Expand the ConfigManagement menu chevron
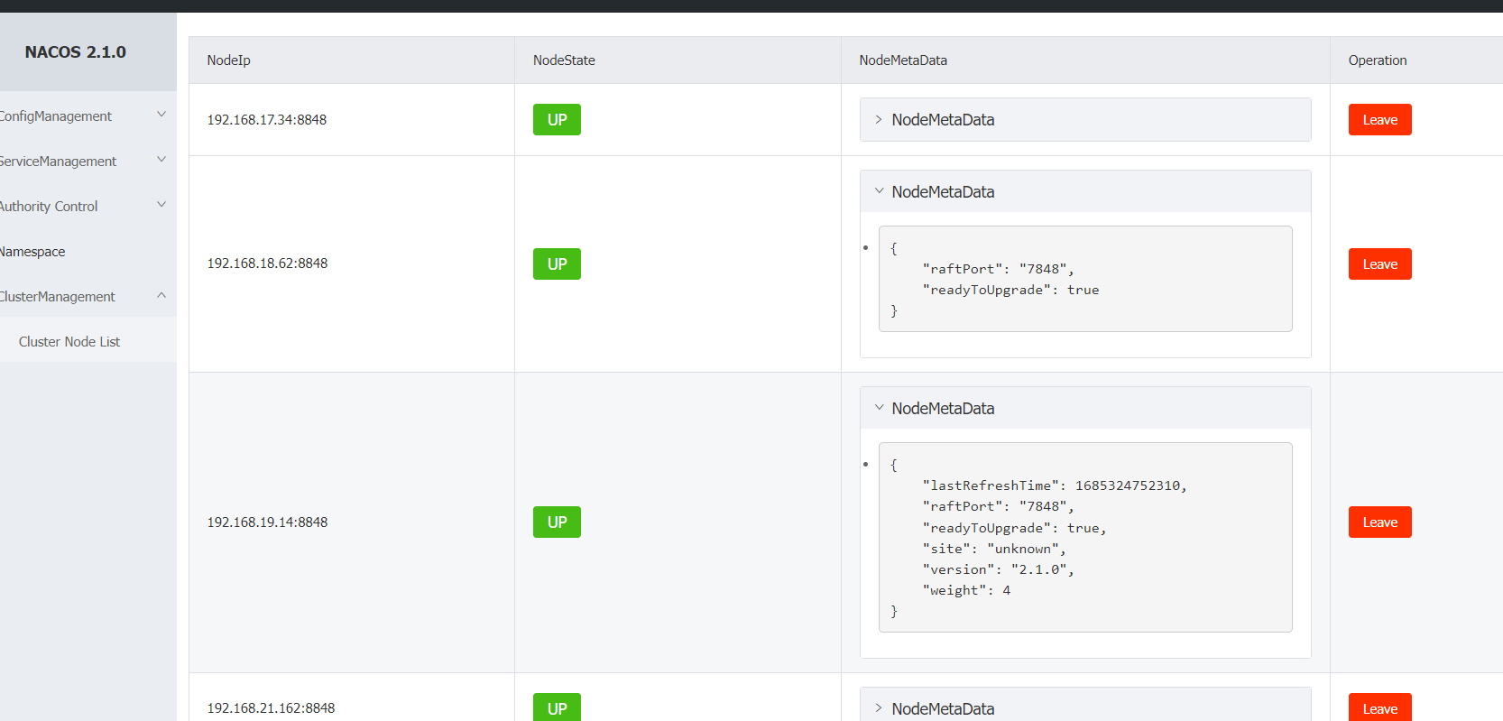This screenshot has height=721, width=1503. 161,115
